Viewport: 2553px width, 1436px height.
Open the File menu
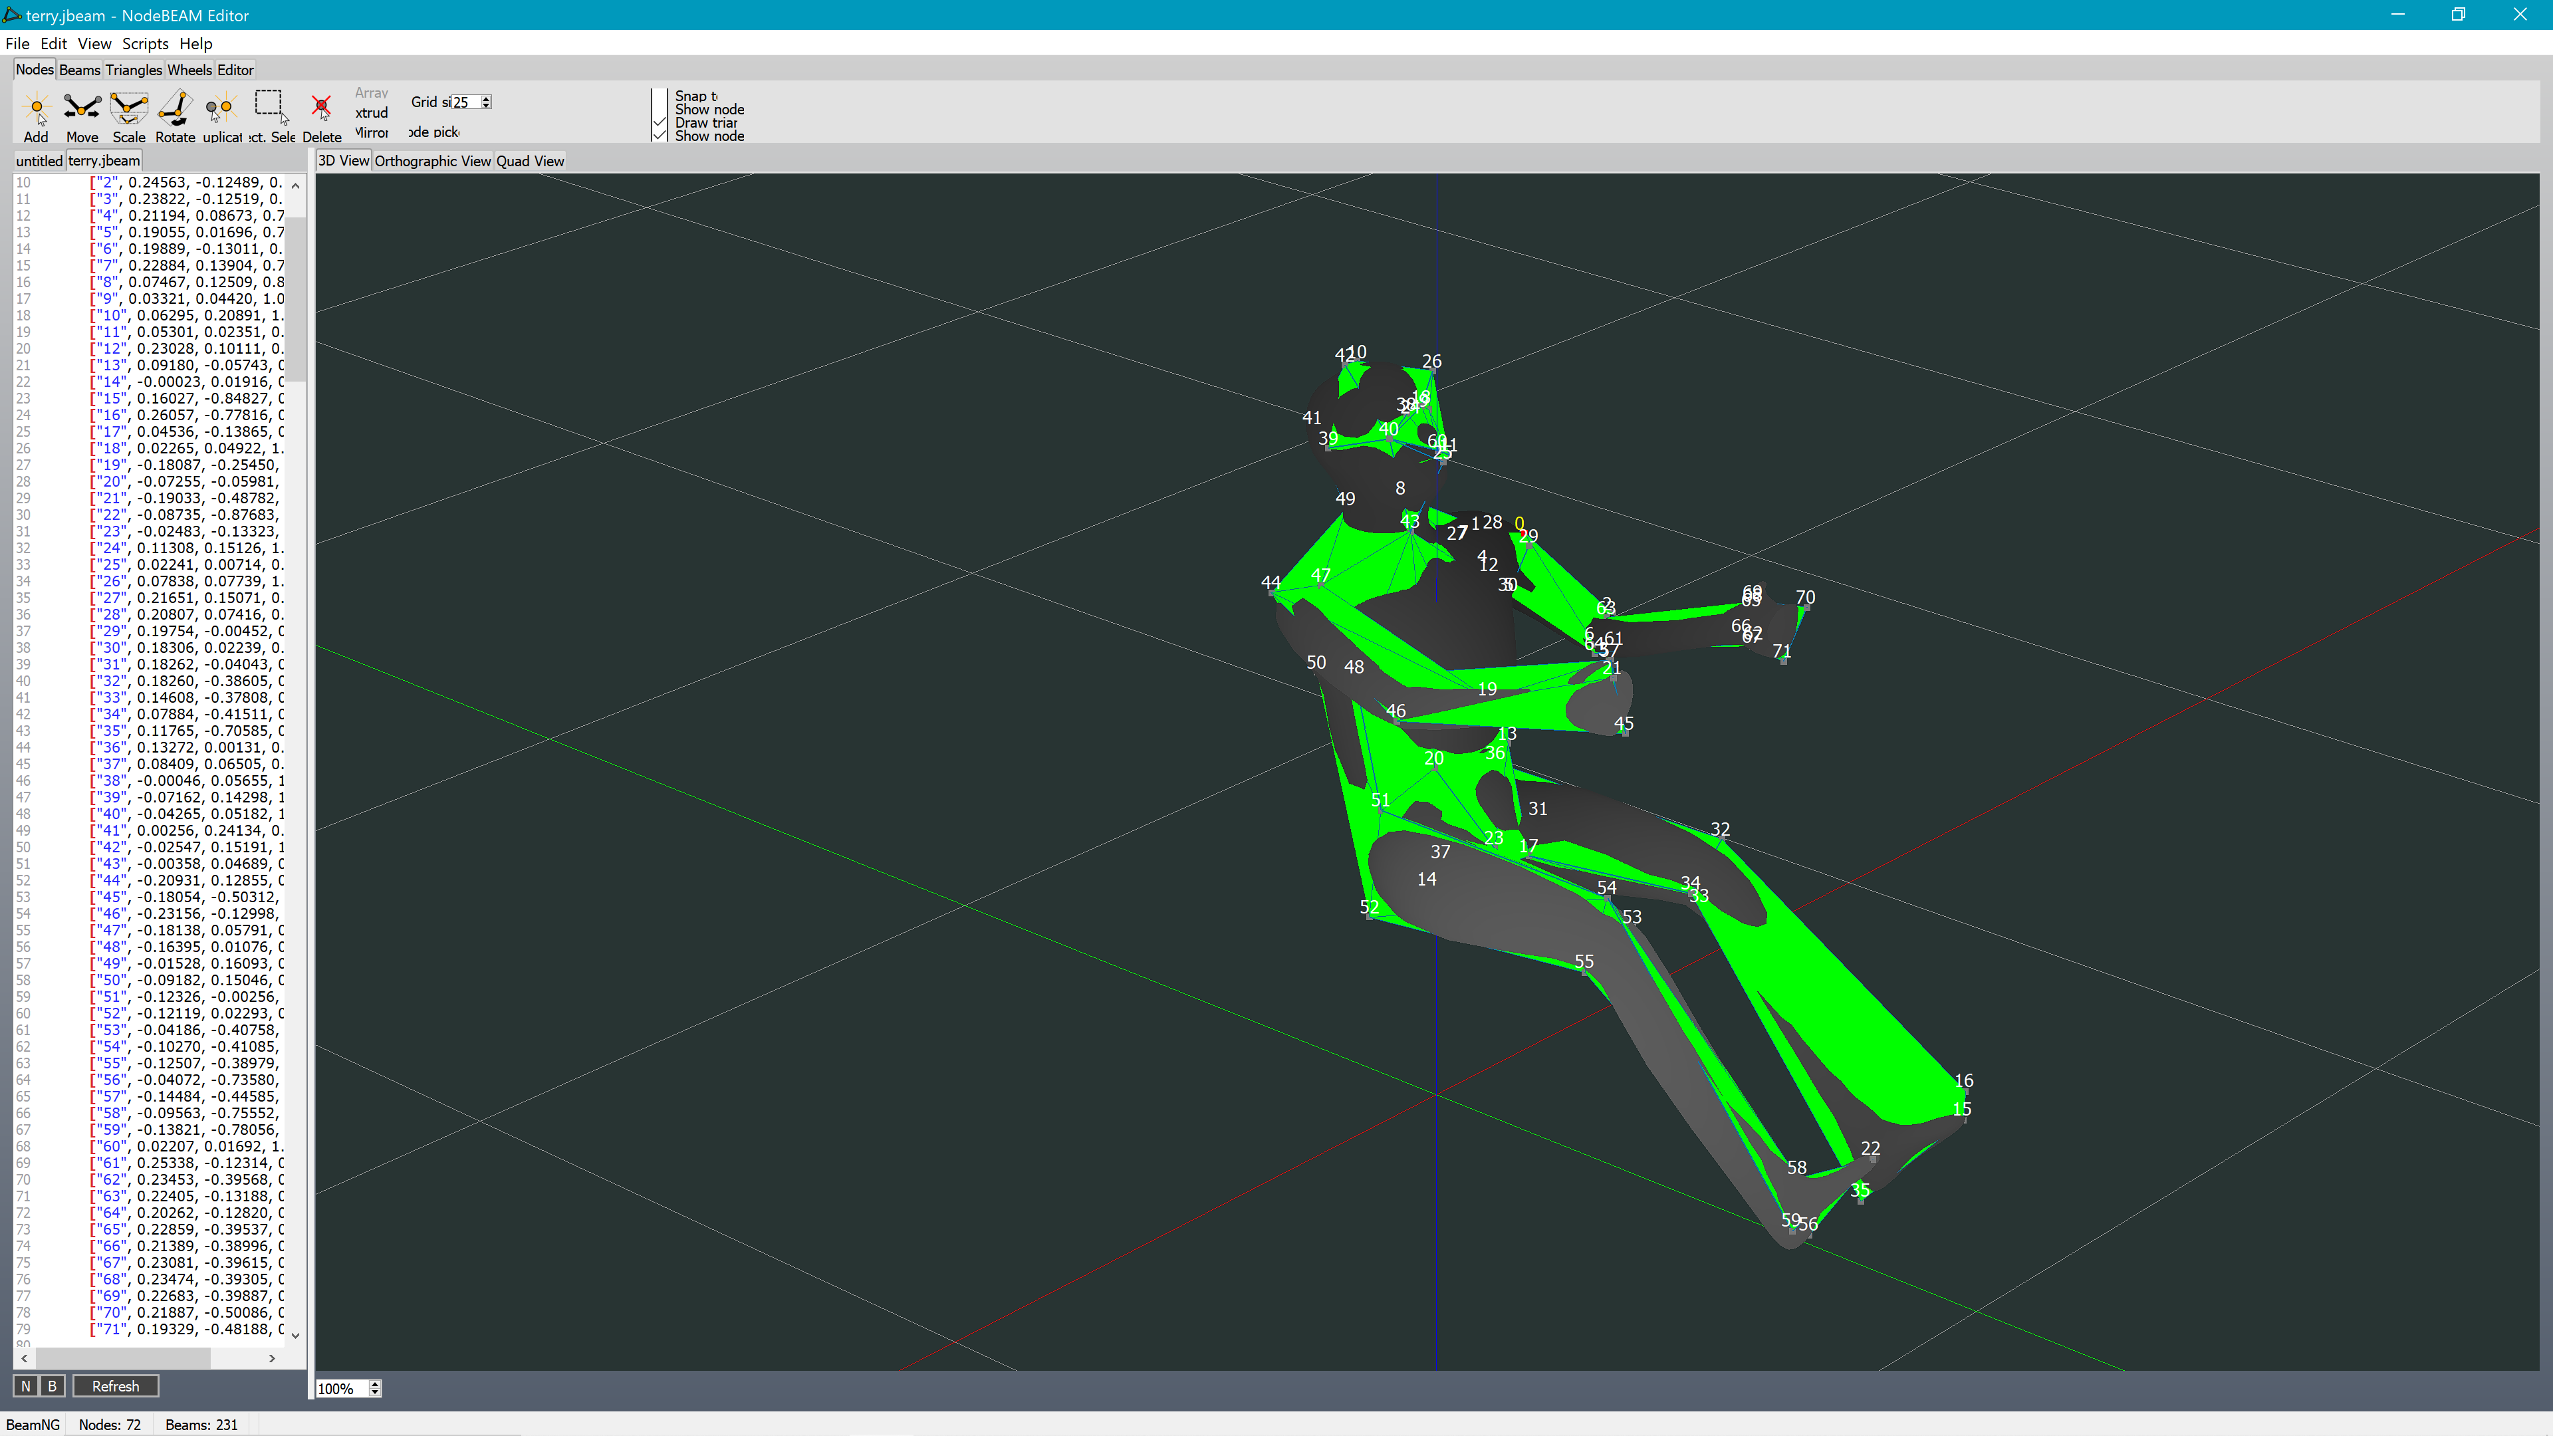tap(17, 44)
